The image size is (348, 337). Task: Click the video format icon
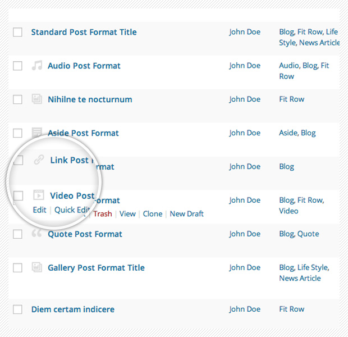[39, 195]
